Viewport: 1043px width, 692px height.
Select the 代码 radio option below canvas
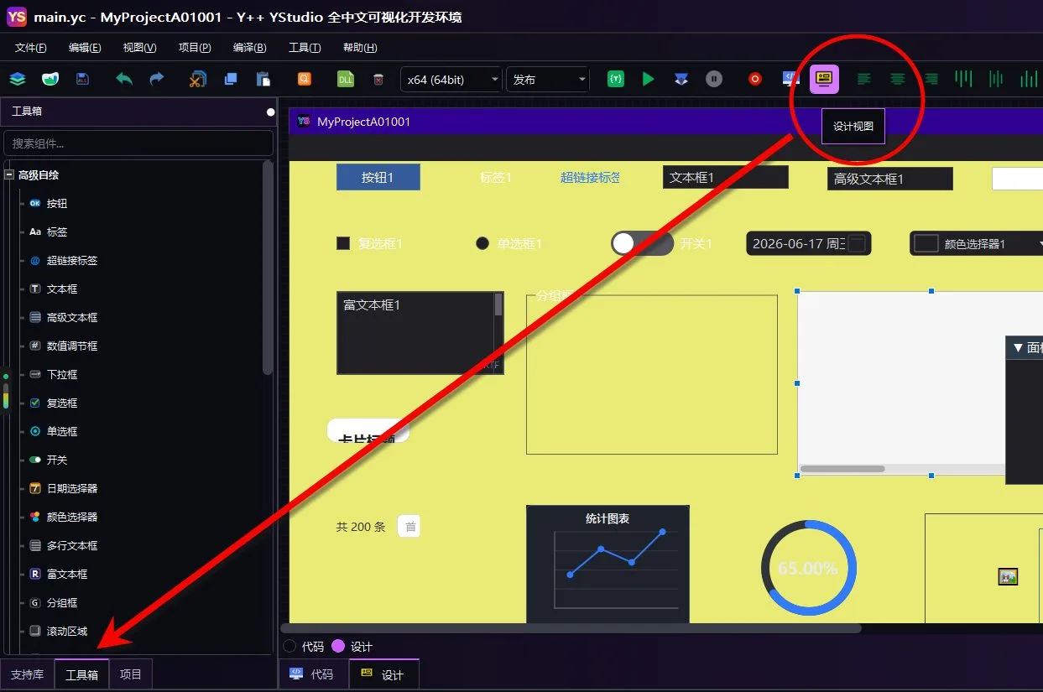(290, 646)
